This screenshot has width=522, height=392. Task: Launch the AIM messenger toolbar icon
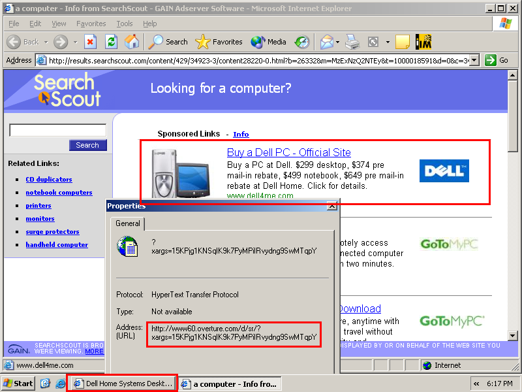tap(423, 42)
